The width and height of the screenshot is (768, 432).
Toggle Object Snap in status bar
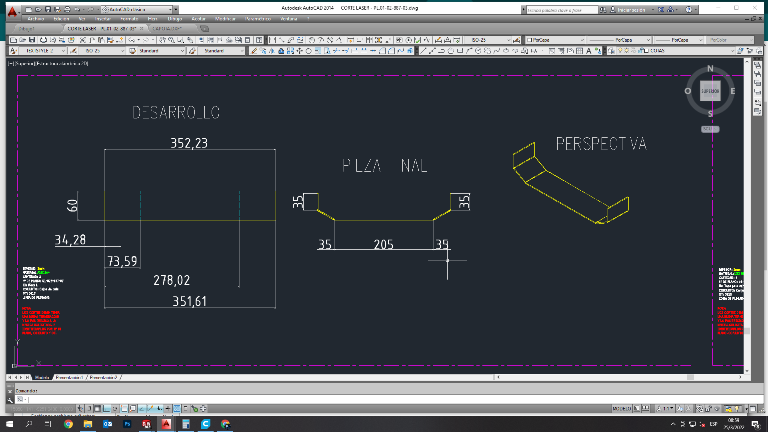coord(124,408)
